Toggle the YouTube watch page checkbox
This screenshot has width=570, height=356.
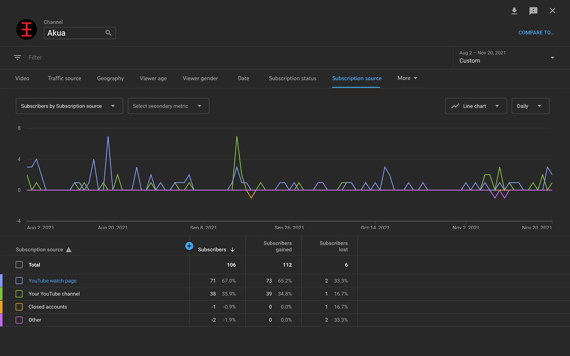pyautogui.click(x=19, y=281)
